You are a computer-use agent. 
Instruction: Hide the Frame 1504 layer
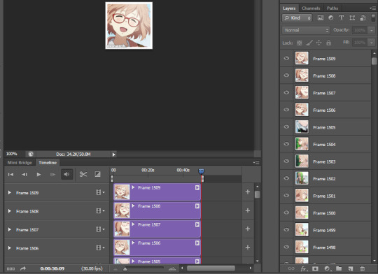(286, 144)
